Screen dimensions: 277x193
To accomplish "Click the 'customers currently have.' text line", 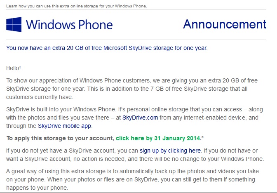I will 40,97.
